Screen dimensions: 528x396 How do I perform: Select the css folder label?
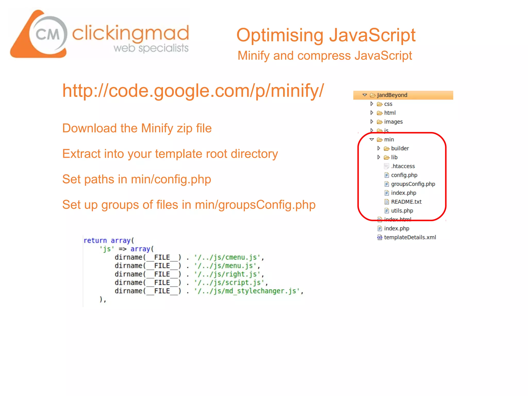coord(388,104)
